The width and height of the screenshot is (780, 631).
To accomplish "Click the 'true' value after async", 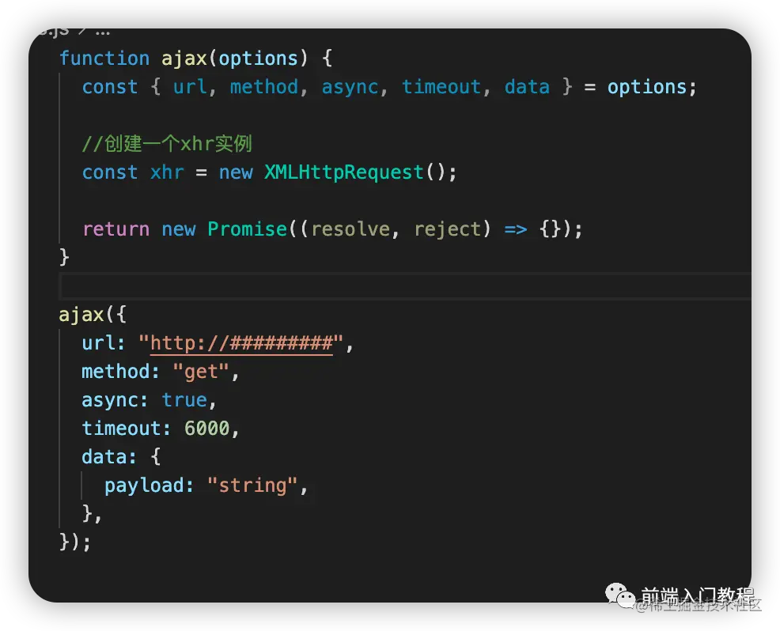I will [184, 400].
